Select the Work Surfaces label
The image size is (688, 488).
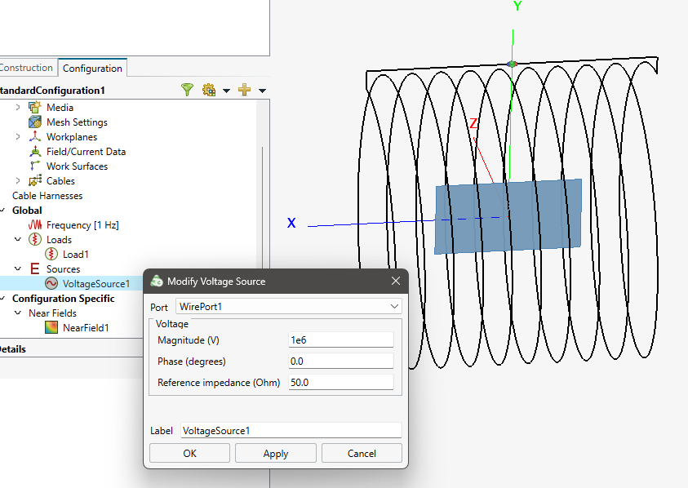pyautogui.click(x=78, y=166)
